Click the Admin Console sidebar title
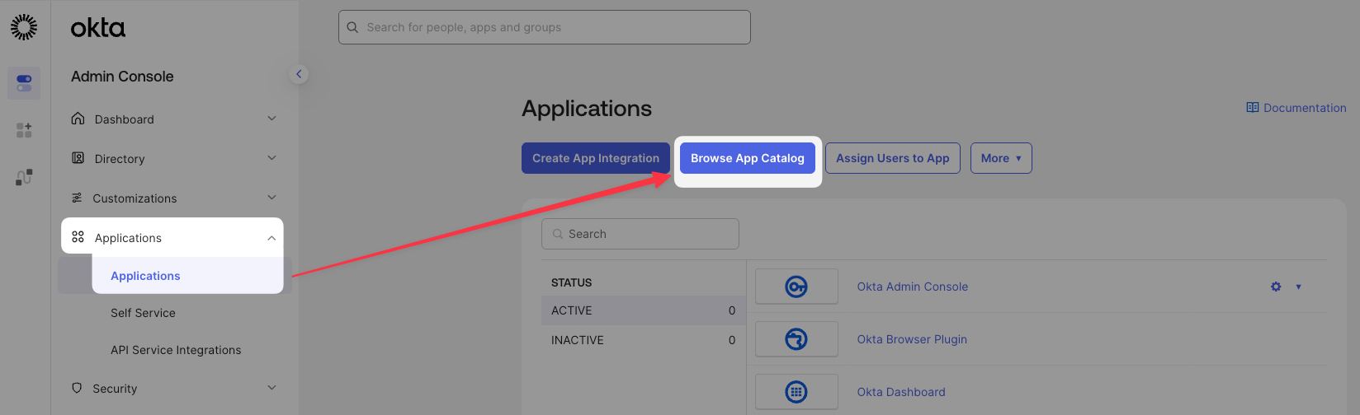This screenshot has height=415, width=1360. [x=122, y=77]
